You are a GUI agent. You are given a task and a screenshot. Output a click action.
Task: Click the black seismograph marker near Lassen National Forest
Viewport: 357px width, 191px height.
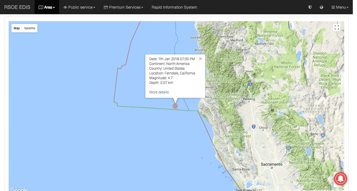(x=272, y=110)
